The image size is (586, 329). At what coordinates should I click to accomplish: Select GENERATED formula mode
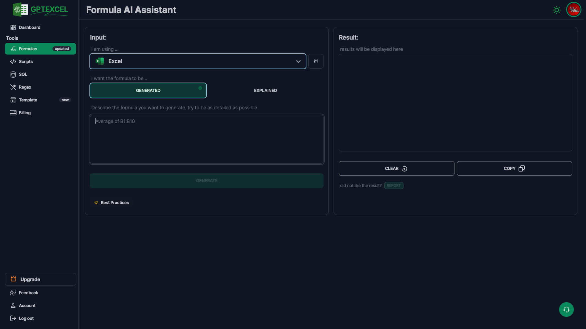(x=148, y=90)
